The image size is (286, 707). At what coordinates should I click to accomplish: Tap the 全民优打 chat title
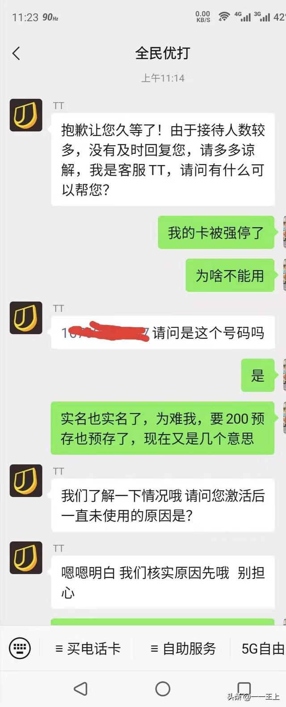[x=163, y=53]
